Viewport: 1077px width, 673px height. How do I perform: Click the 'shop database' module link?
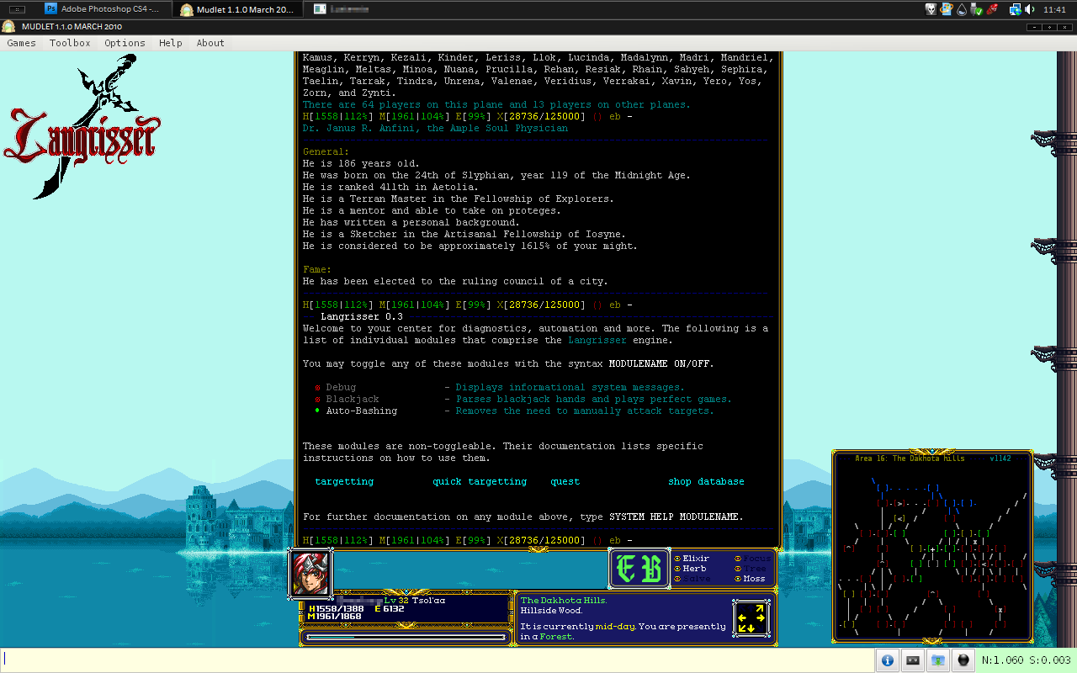pos(706,481)
